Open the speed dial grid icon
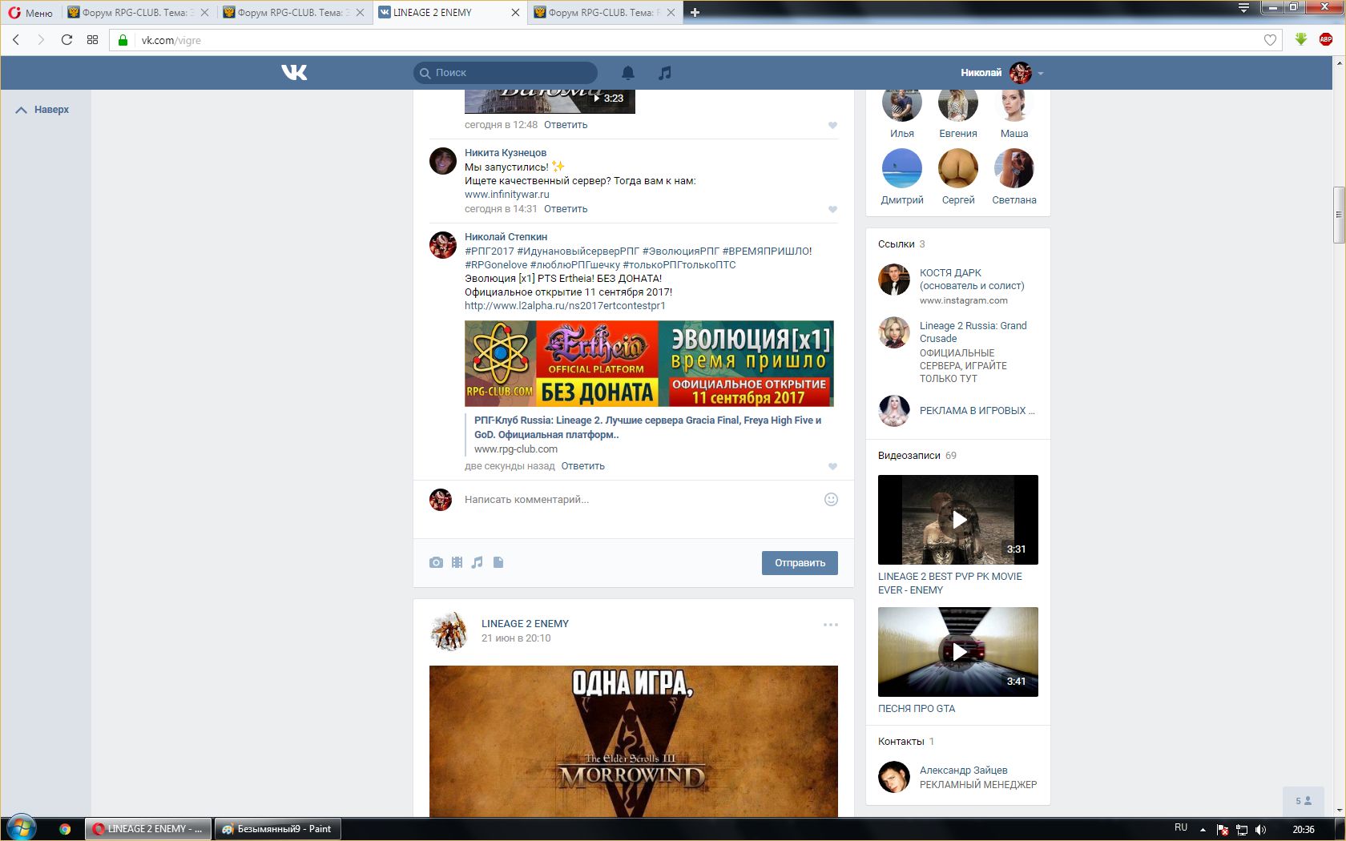This screenshot has width=1346, height=841. (x=92, y=40)
